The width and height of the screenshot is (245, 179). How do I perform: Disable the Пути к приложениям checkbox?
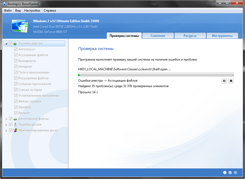coord(16,72)
